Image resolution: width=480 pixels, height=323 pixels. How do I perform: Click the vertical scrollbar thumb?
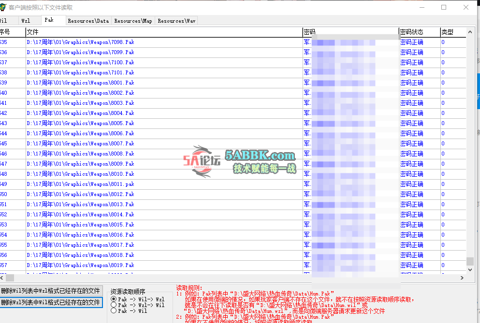point(470,261)
